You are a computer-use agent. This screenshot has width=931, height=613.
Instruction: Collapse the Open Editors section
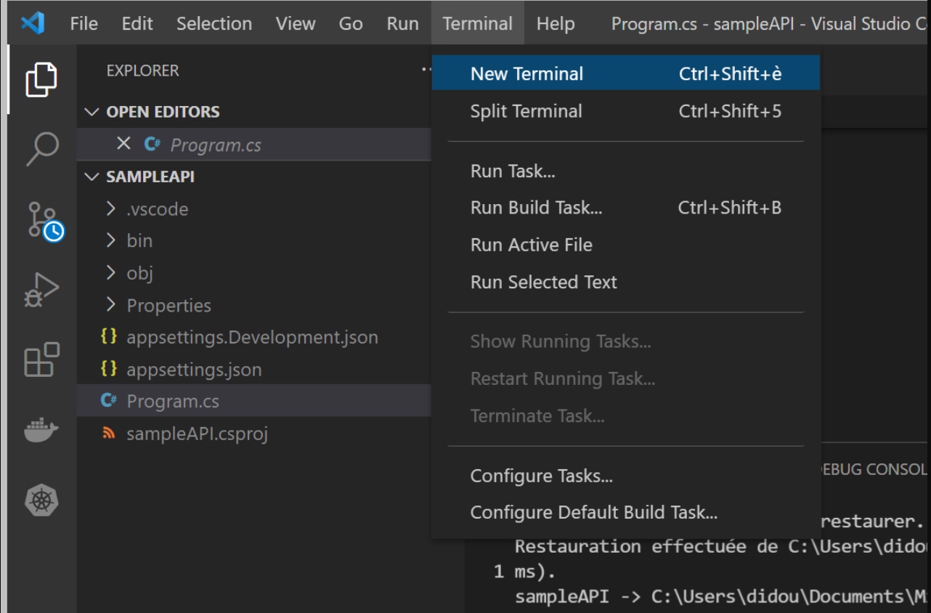[92, 112]
